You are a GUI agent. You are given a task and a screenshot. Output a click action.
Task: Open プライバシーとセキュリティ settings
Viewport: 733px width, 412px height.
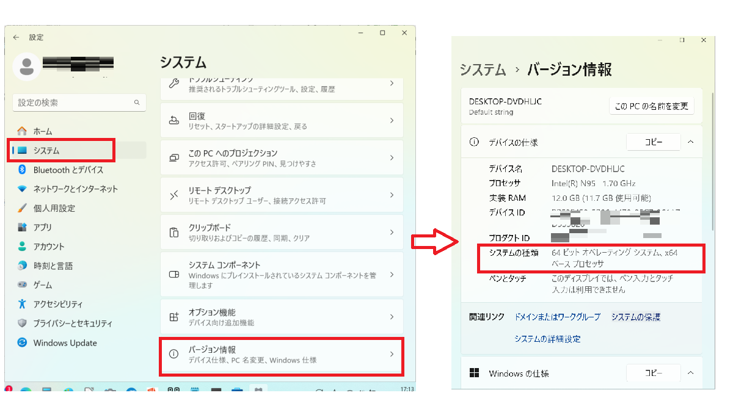[x=73, y=323]
